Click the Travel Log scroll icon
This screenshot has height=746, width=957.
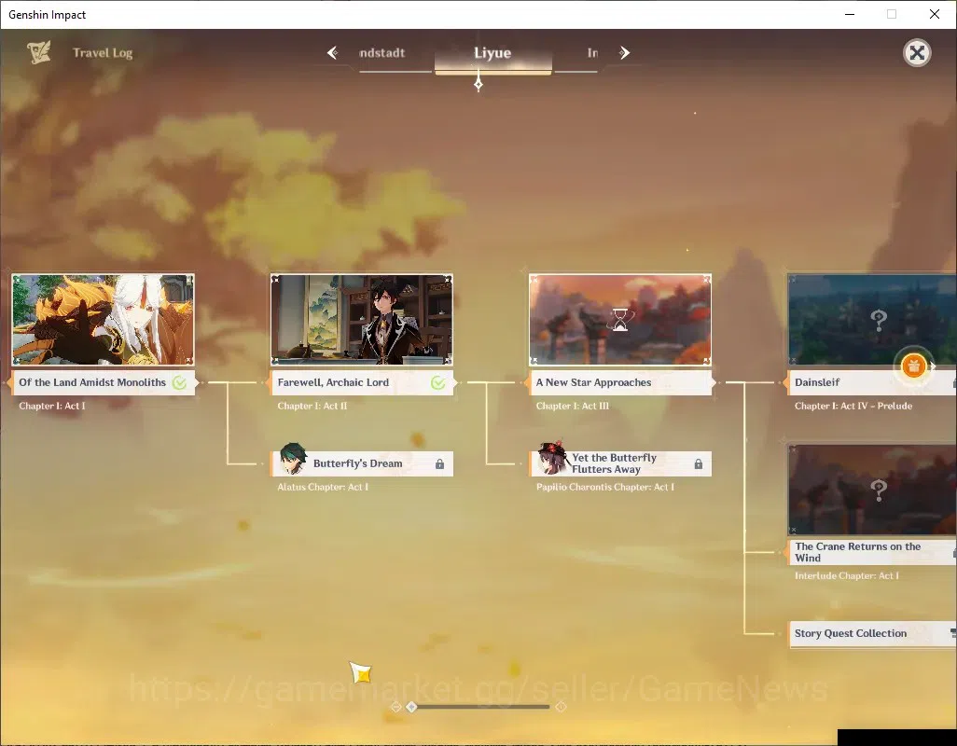(x=39, y=52)
